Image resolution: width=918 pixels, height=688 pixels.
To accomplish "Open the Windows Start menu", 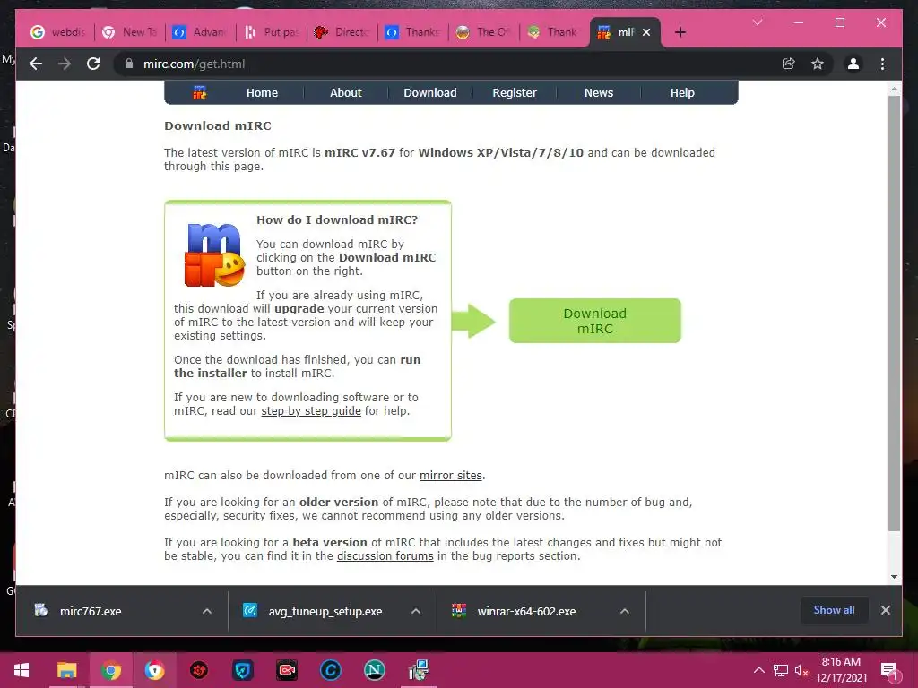I will coord(22,670).
